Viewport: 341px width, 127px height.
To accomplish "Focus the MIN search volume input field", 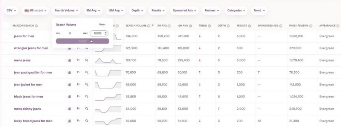I will coord(71,33).
